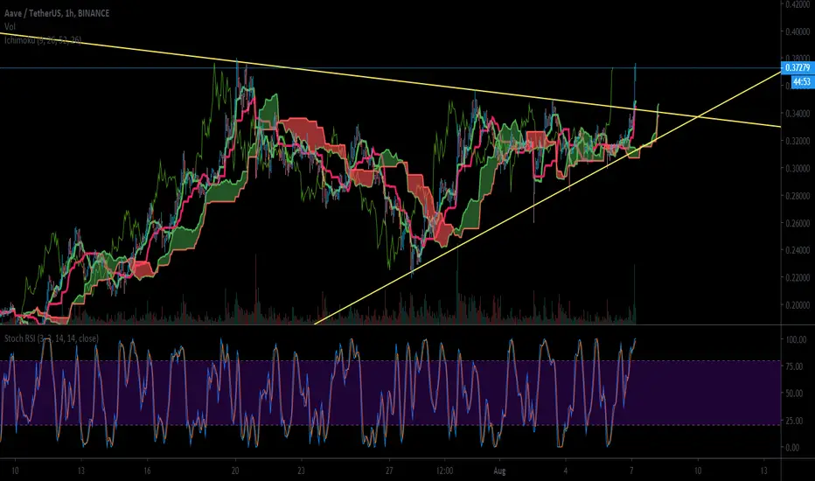Screen dimensions: 815x481
Task: Click the 0.28000 price axis label
Action: click(x=798, y=196)
